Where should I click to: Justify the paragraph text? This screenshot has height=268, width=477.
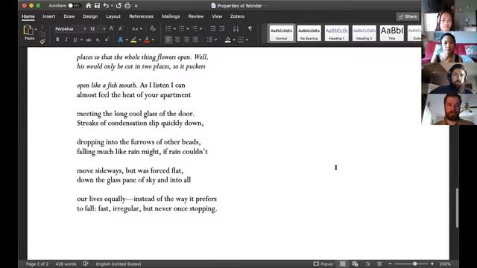195,39
